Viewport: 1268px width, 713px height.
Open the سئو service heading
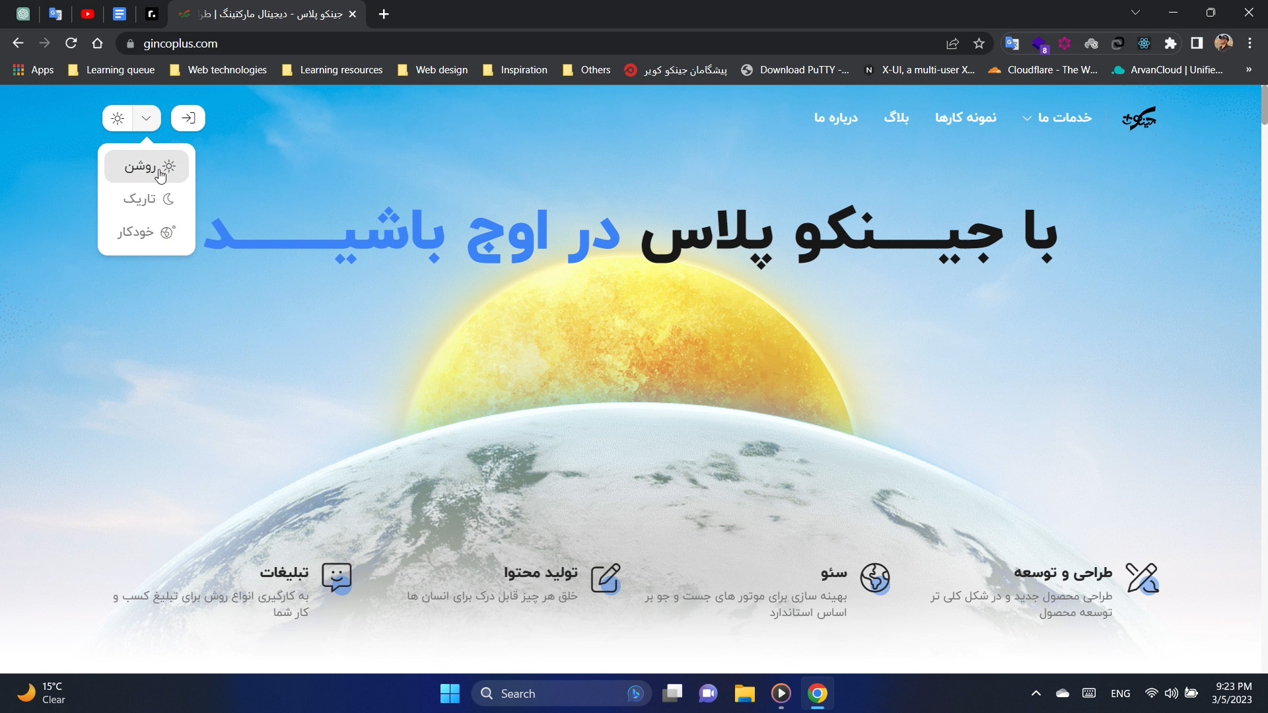[834, 572]
